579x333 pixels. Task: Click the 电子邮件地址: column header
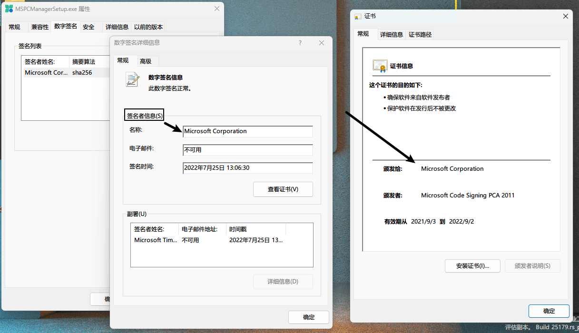pos(202,229)
